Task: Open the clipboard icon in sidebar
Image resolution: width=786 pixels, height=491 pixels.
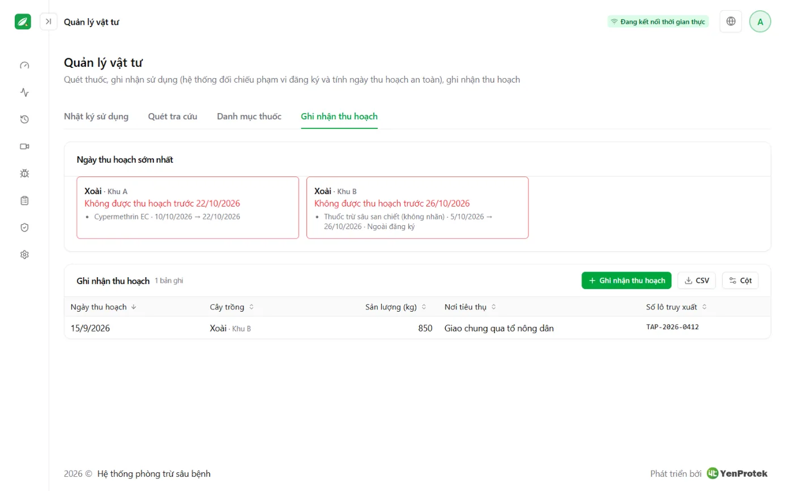Action: coord(24,201)
